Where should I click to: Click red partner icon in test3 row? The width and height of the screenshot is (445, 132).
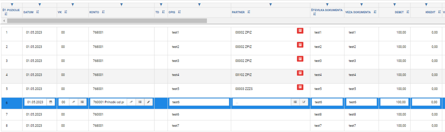300,59
